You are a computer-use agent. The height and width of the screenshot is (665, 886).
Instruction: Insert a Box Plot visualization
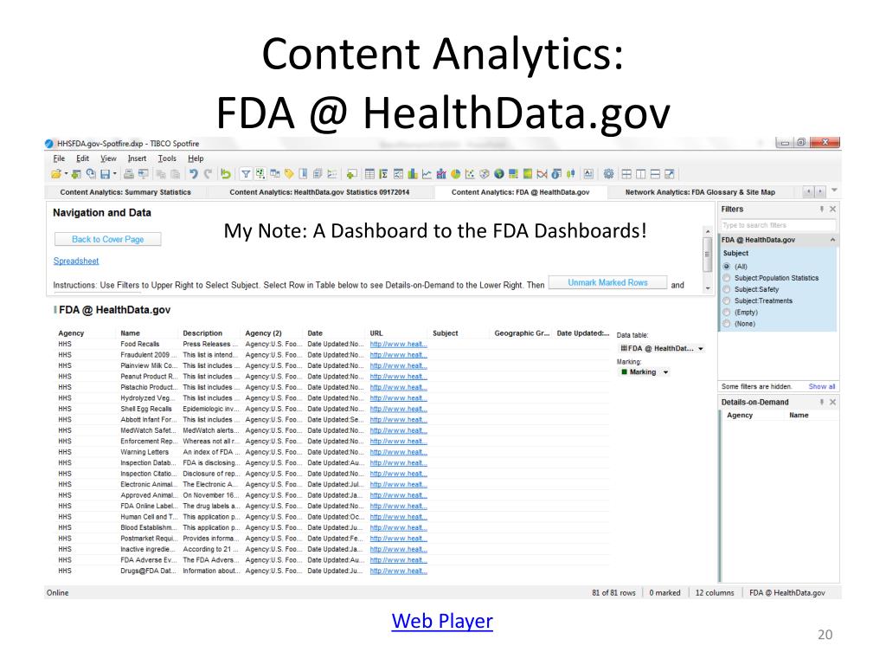(570, 174)
